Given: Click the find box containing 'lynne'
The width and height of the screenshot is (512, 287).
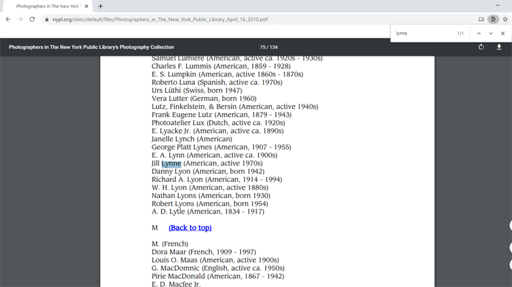Looking at the screenshot, I should (x=422, y=33).
